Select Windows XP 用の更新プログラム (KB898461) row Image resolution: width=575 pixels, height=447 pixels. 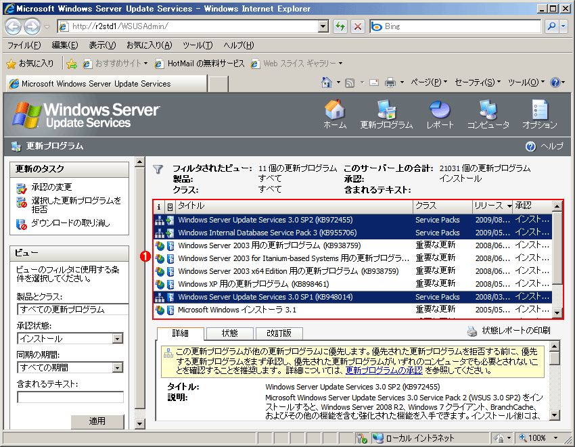pos(352,284)
